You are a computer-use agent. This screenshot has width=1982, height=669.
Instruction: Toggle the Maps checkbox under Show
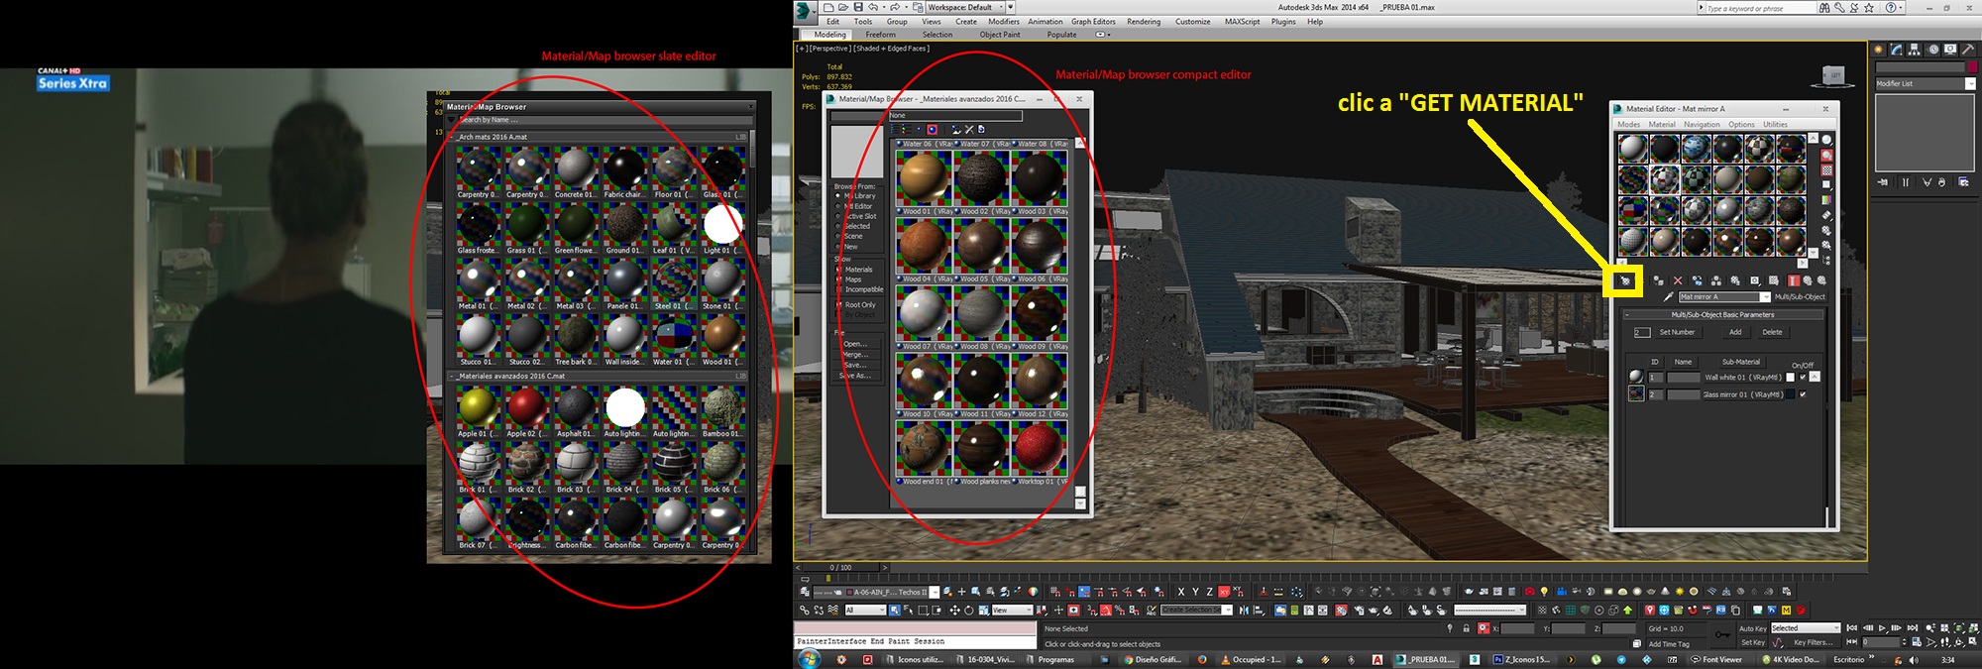[838, 279]
